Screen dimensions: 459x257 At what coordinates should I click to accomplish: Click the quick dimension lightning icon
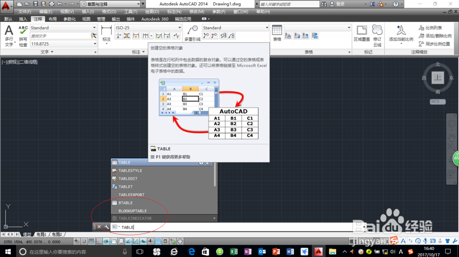click(x=136, y=36)
